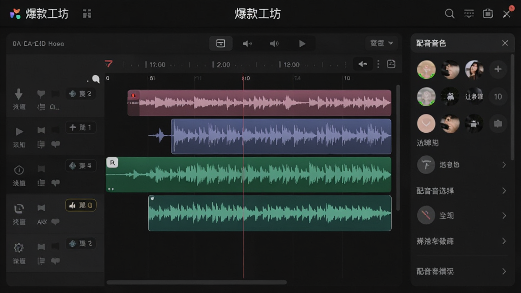Expand the fourth settings row chevron

point(504,241)
